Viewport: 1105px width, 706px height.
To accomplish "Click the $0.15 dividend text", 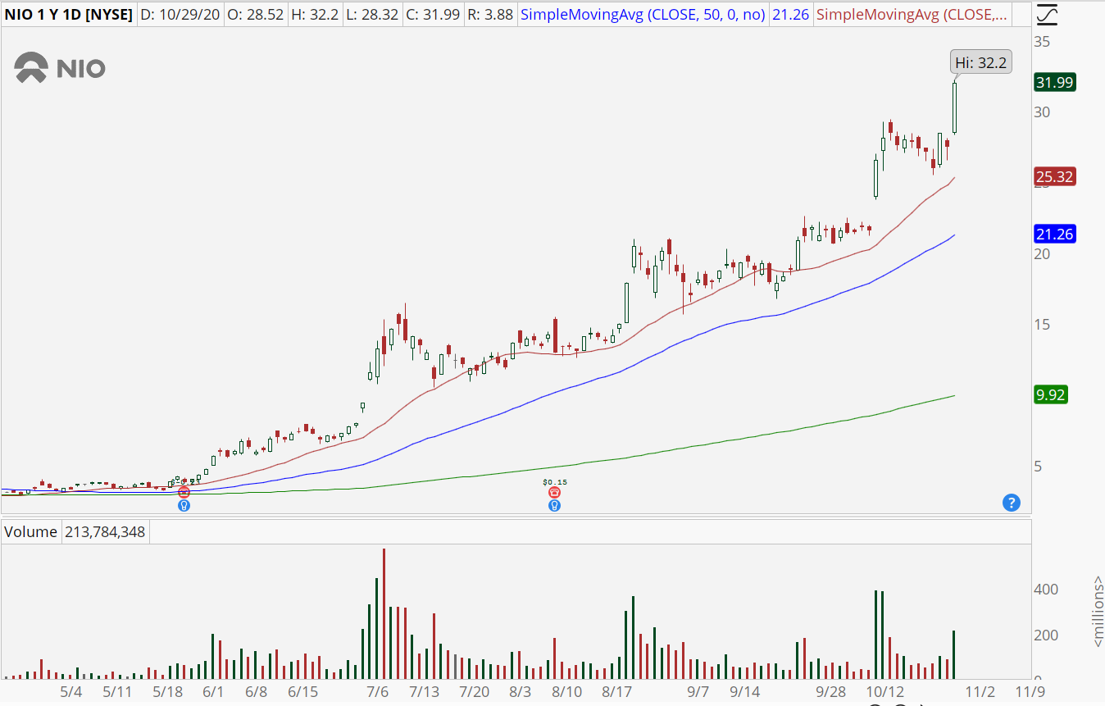I will click(555, 481).
